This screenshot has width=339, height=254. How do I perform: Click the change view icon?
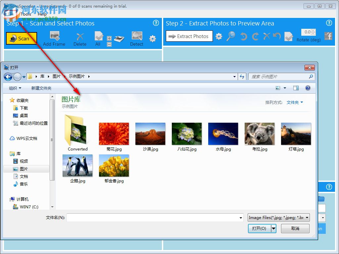[278, 88]
